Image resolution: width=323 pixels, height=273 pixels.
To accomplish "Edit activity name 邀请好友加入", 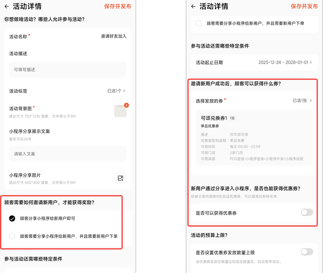I will 113,36.
